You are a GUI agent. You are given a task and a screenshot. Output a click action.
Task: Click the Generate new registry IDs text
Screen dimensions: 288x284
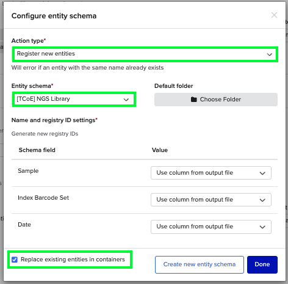tap(45, 134)
